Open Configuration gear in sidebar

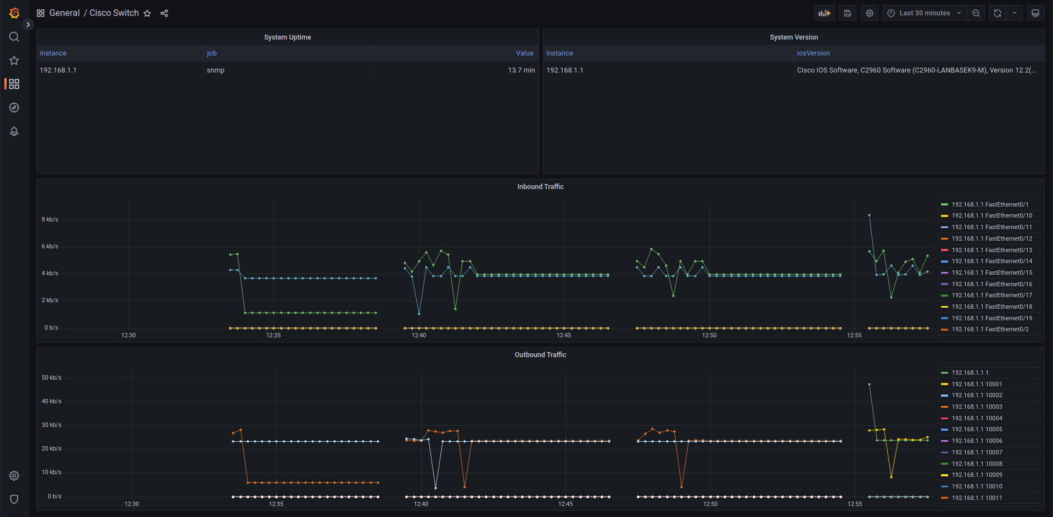pyautogui.click(x=14, y=476)
